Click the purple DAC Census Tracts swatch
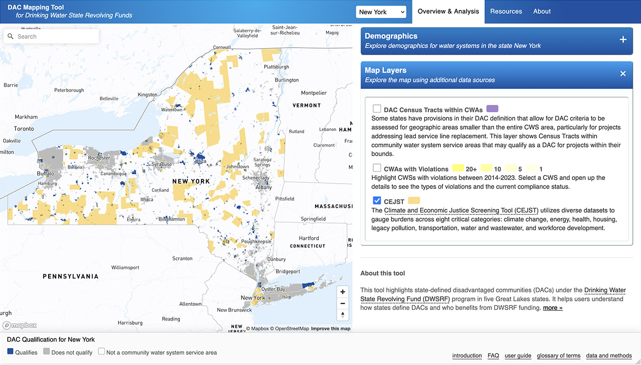Screen dimensions: 641x365 492,109
